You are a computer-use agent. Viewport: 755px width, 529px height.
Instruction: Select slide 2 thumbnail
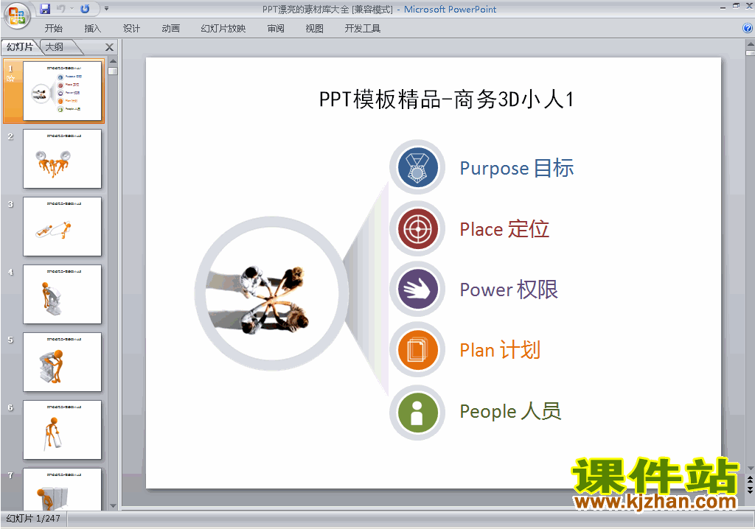coord(63,158)
